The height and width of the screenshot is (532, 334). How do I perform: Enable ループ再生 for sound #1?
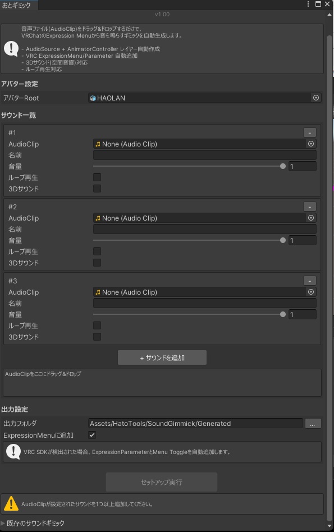click(x=97, y=177)
